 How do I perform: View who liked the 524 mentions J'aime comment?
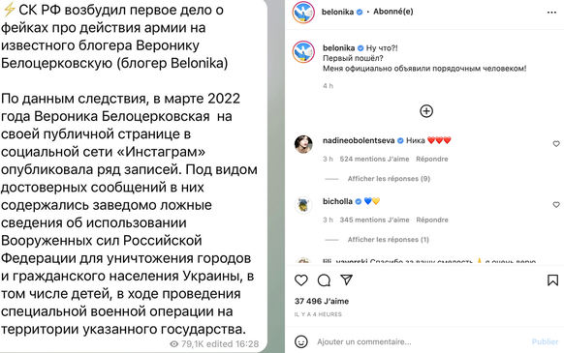[374, 159]
